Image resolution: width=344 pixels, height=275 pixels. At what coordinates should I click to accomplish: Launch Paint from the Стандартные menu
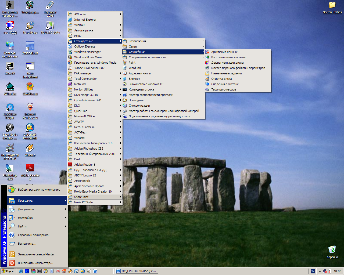point(163,63)
